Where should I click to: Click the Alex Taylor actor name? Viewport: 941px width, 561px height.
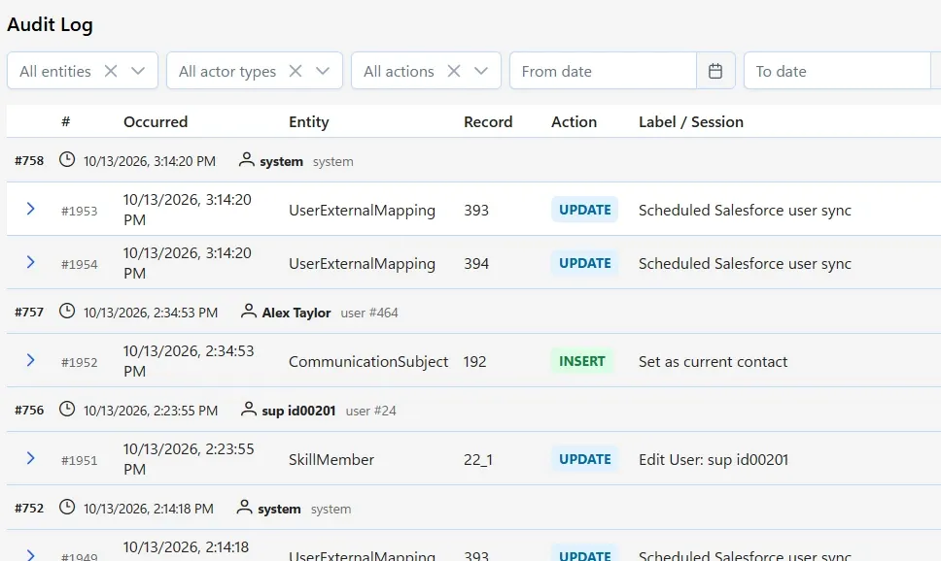[296, 313]
